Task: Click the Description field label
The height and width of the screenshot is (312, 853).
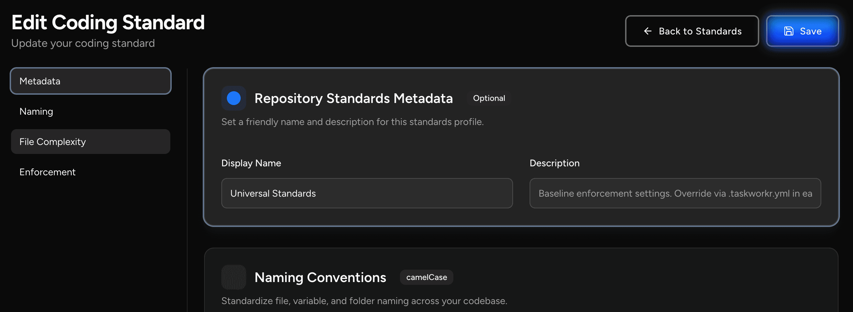Action: tap(554, 163)
